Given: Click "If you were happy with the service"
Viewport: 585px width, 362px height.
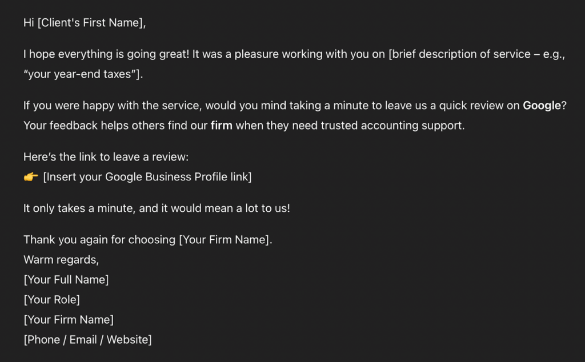Looking at the screenshot, I should coord(111,106).
